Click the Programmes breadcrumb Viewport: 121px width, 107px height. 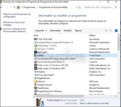pyautogui.click(x=29, y=7)
